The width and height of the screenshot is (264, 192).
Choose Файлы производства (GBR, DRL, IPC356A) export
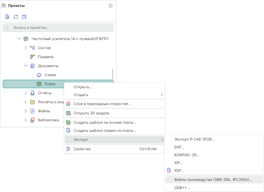213,180
